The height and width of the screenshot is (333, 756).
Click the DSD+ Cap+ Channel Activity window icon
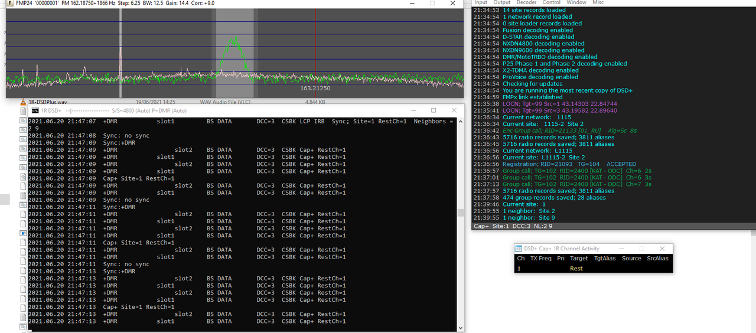[x=519, y=249]
